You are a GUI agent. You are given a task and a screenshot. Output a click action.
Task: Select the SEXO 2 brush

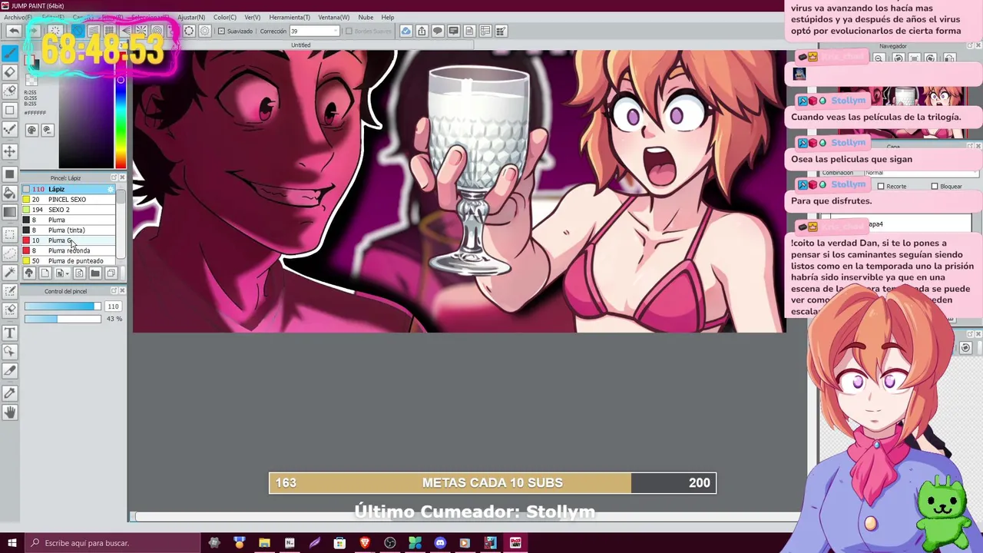68,210
